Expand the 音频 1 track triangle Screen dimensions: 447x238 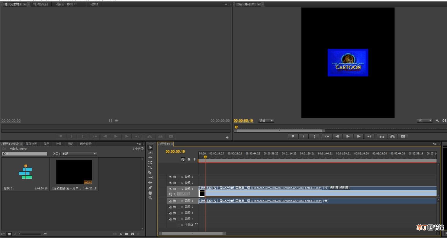click(x=182, y=201)
